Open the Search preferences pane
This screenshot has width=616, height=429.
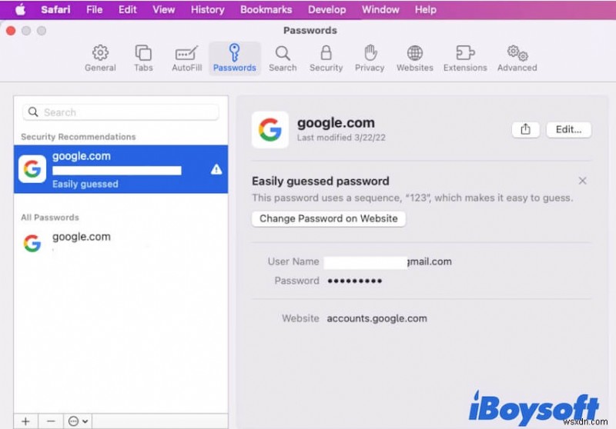(x=283, y=58)
